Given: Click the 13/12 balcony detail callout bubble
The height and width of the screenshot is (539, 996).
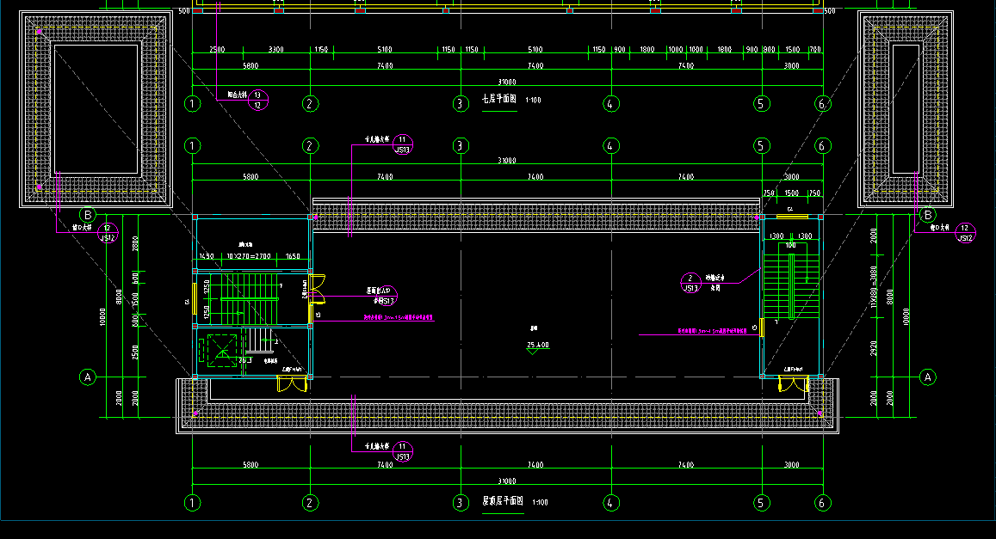Looking at the screenshot, I should click(x=257, y=100).
